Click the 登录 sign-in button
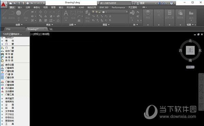The width and height of the screenshot is (204, 126). click(142, 3)
